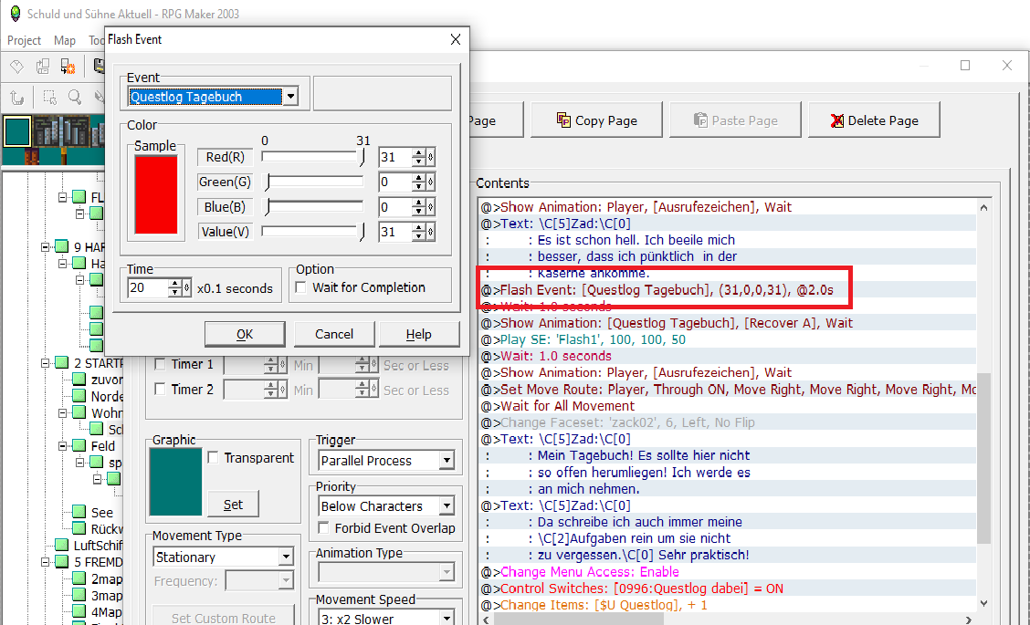The image size is (1030, 625).
Task: Open the Map menu
Action: [x=65, y=40]
